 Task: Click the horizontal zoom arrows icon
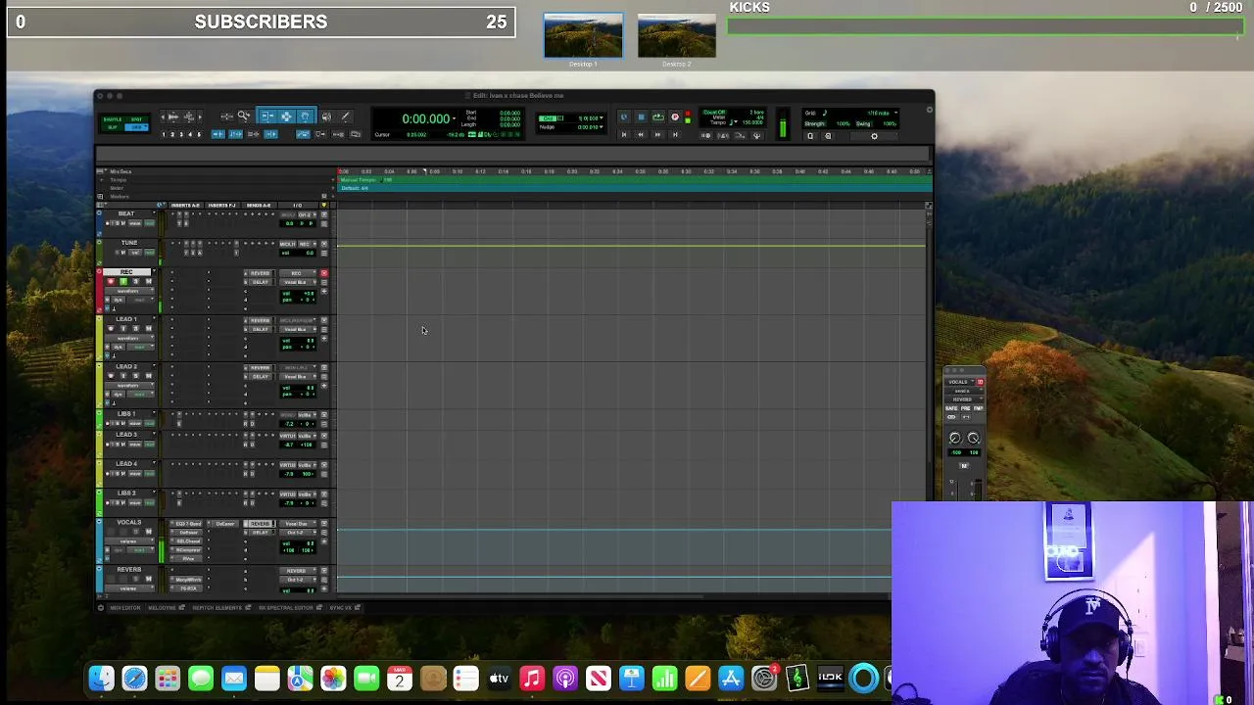tap(227, 116)
